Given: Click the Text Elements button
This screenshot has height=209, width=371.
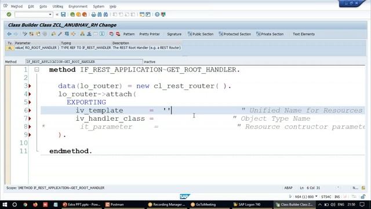Looking at the screenshot, I should [304, 34].
